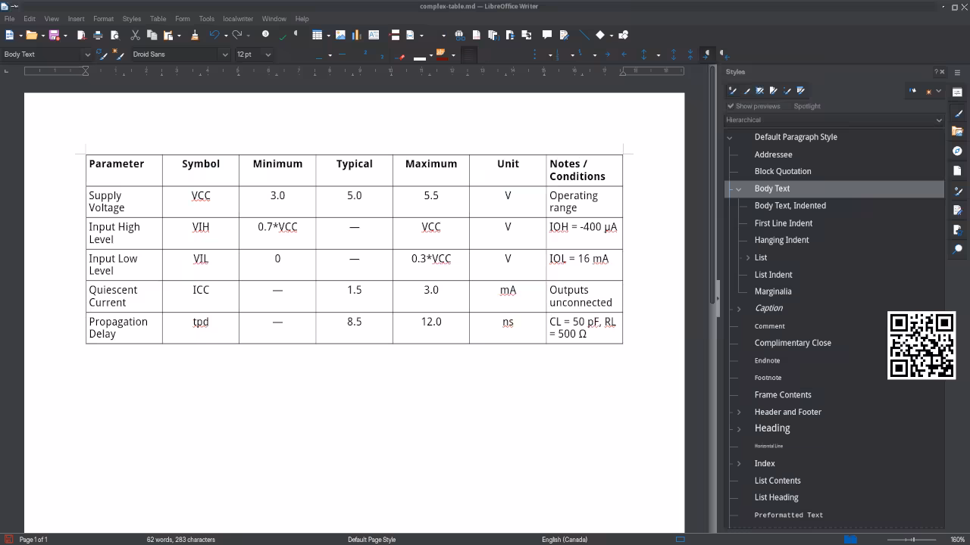Image resolution: width=970 pixels, height=545 pixels.
Task: Insert a page break
Action: (x=394, y=35)
